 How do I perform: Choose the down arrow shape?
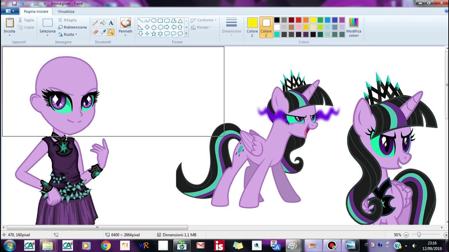[140, 34]
